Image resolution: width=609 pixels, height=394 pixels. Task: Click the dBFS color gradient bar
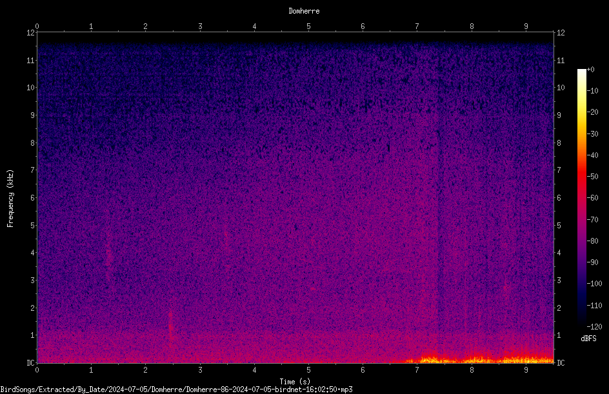[x=581, y=198]
